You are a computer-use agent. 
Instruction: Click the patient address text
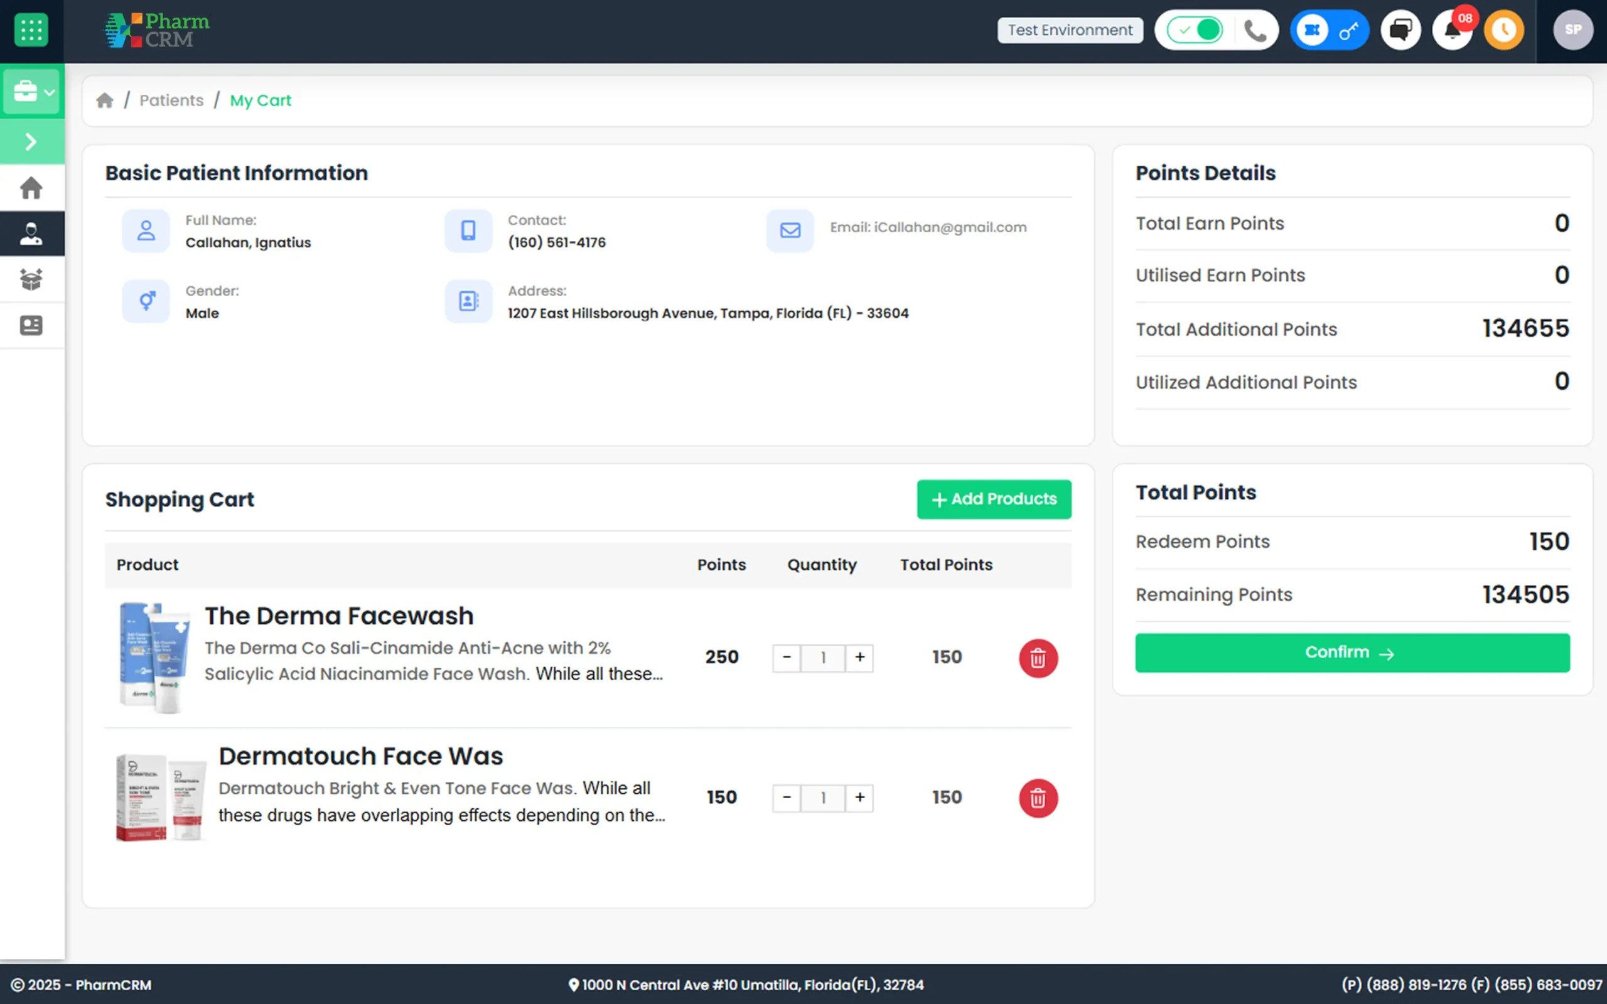[708, 312]
